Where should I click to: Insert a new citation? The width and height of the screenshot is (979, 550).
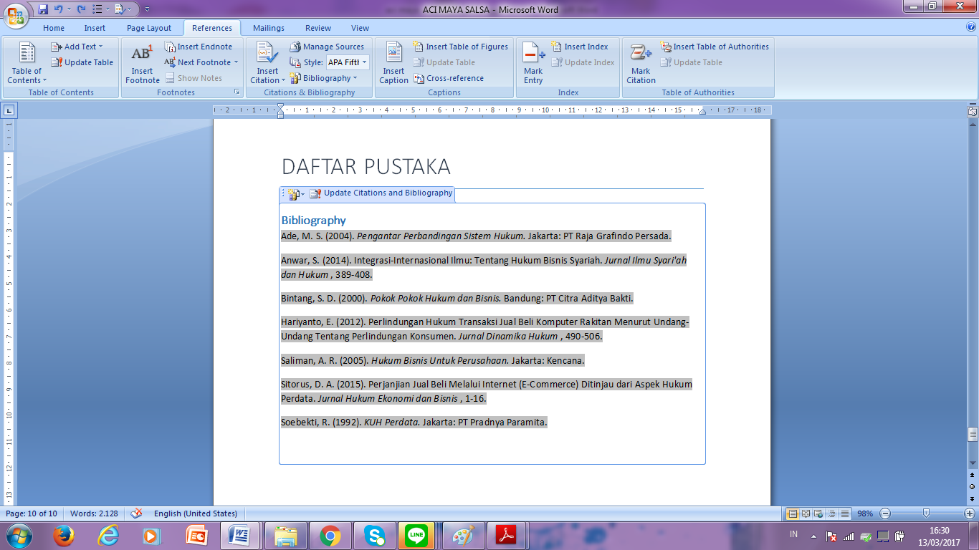[x=266, y=63]
